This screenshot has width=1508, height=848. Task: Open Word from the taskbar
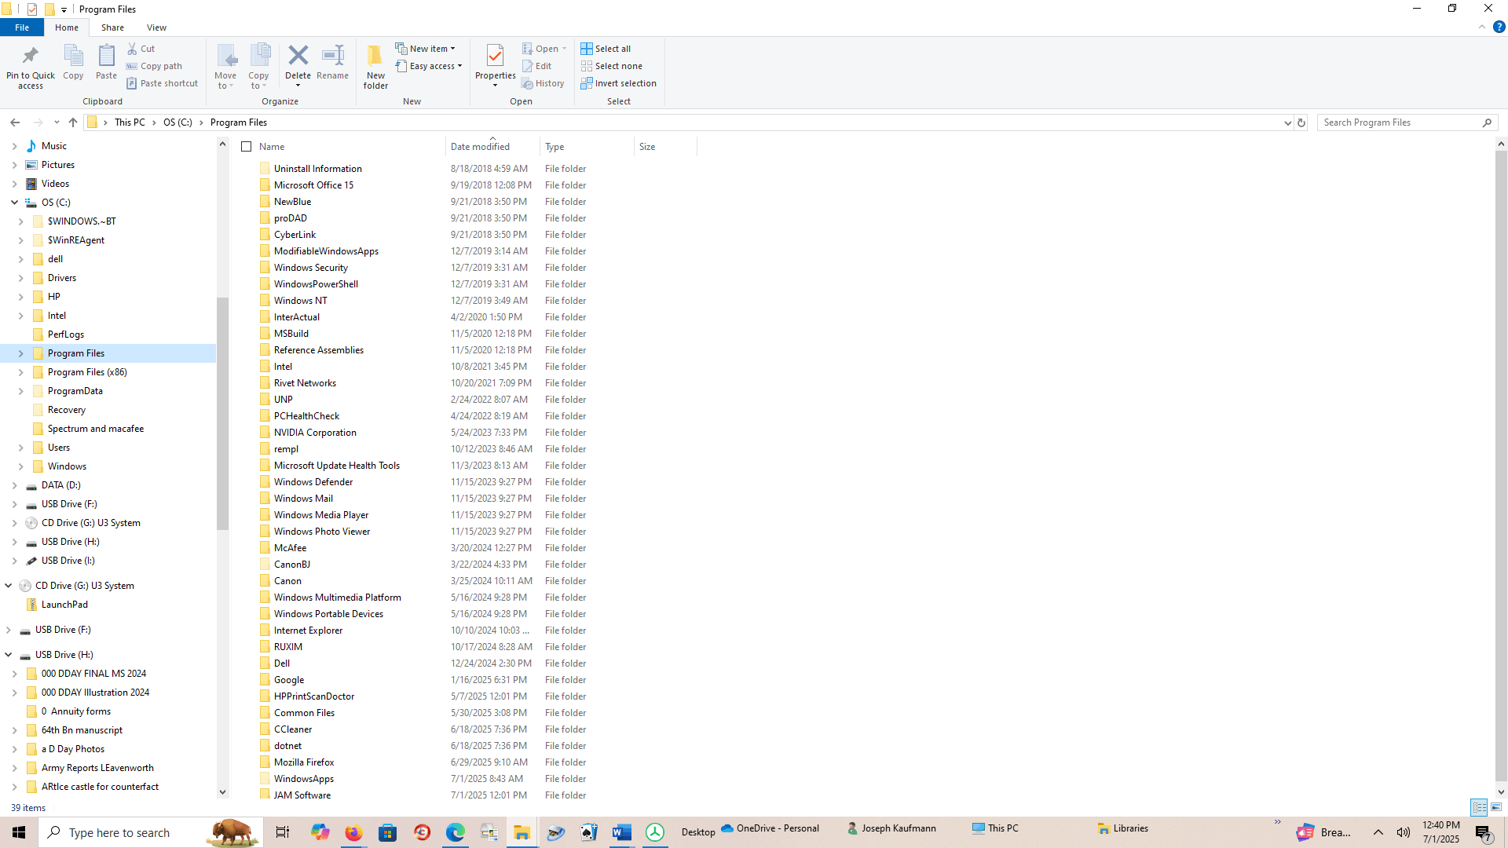click(621, 832)
